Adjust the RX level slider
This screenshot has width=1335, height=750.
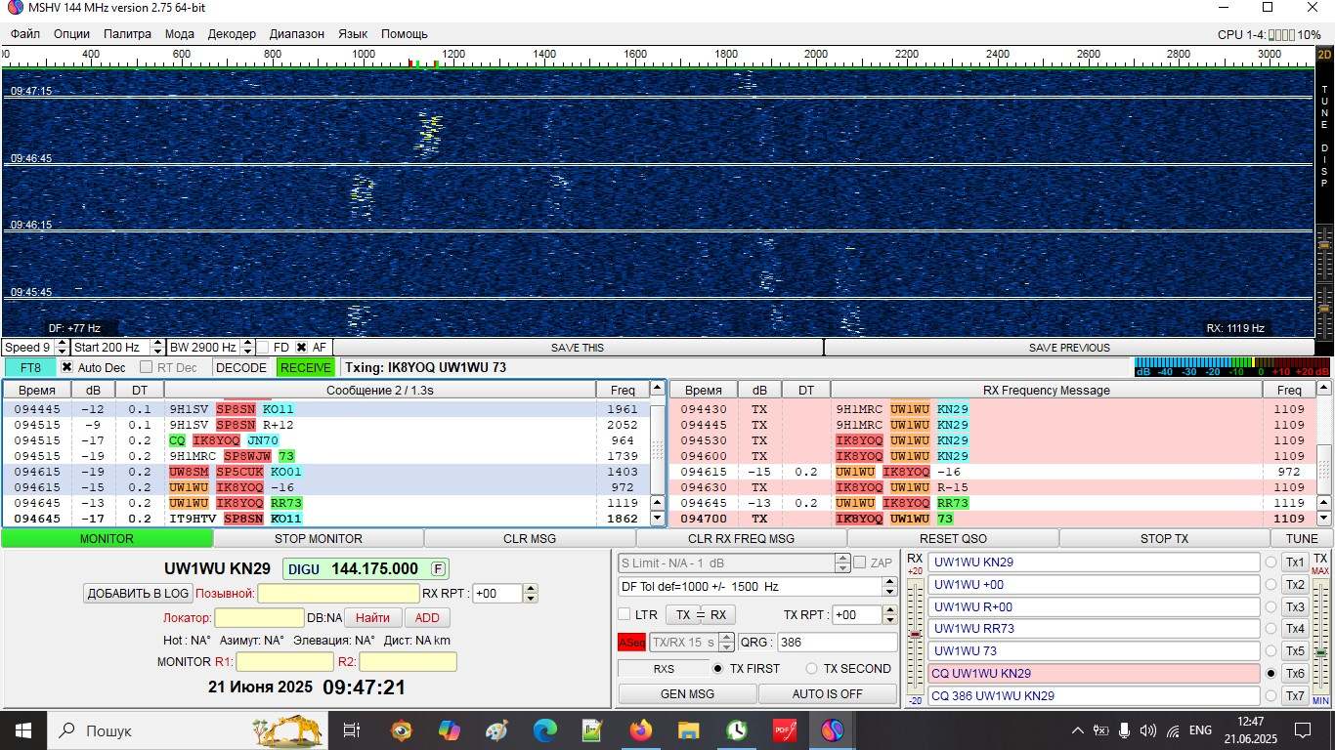click(x=916, y=634)
